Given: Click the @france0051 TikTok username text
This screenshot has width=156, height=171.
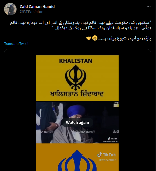Looking at the screenshot, I should pyautogui.click(x=108, y=160).
